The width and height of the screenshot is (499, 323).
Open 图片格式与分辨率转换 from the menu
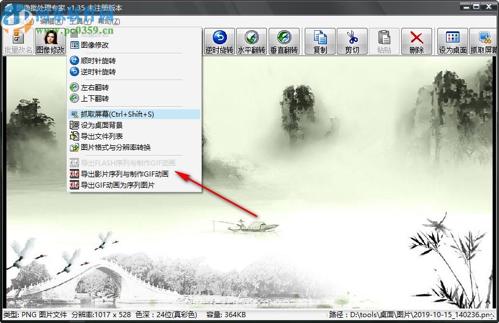pos(134,148)
